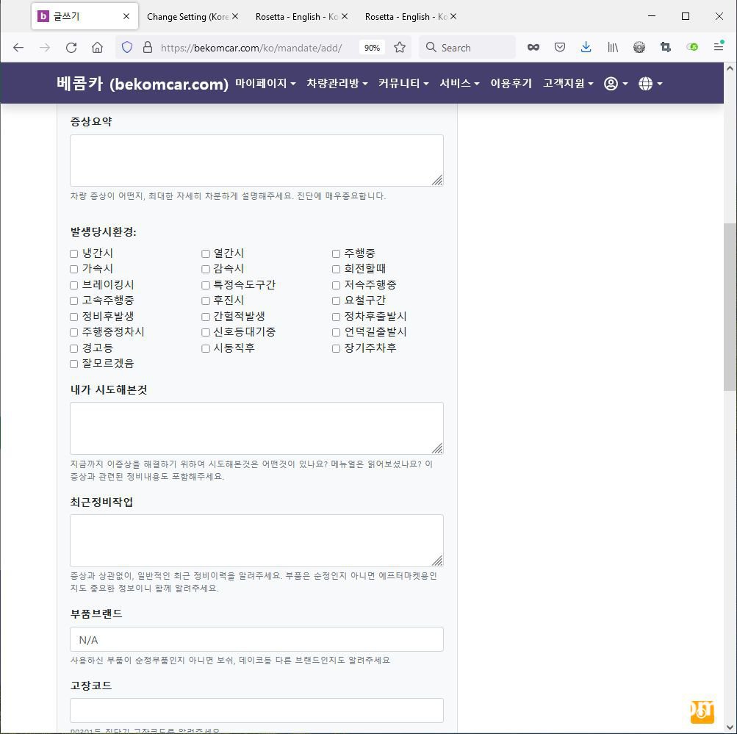Save page to Pocket icon
Image resolution: width=737 pixels, height=734 pixels.
pos(559,47)
